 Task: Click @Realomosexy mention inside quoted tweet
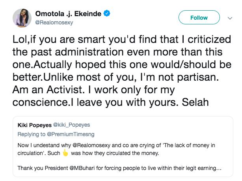[x=91, y=145]
